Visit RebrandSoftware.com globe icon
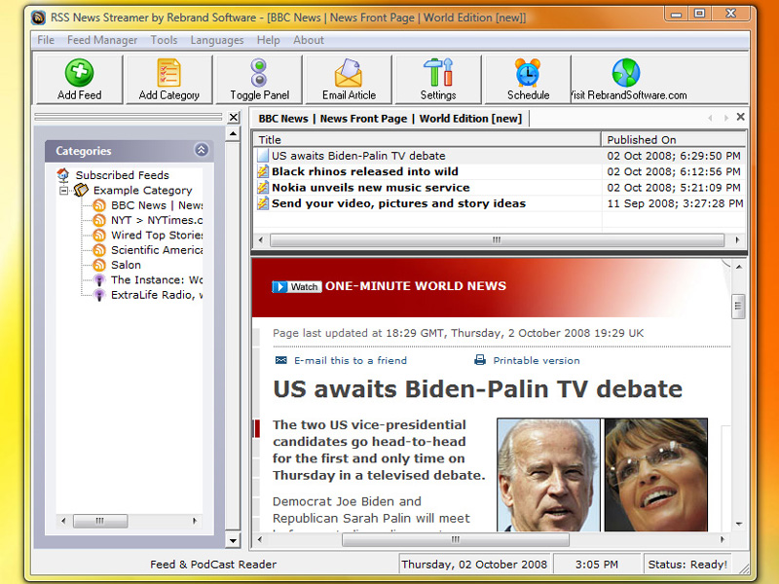Viewport: 779px width, 584px height. [x=626, y=72]
